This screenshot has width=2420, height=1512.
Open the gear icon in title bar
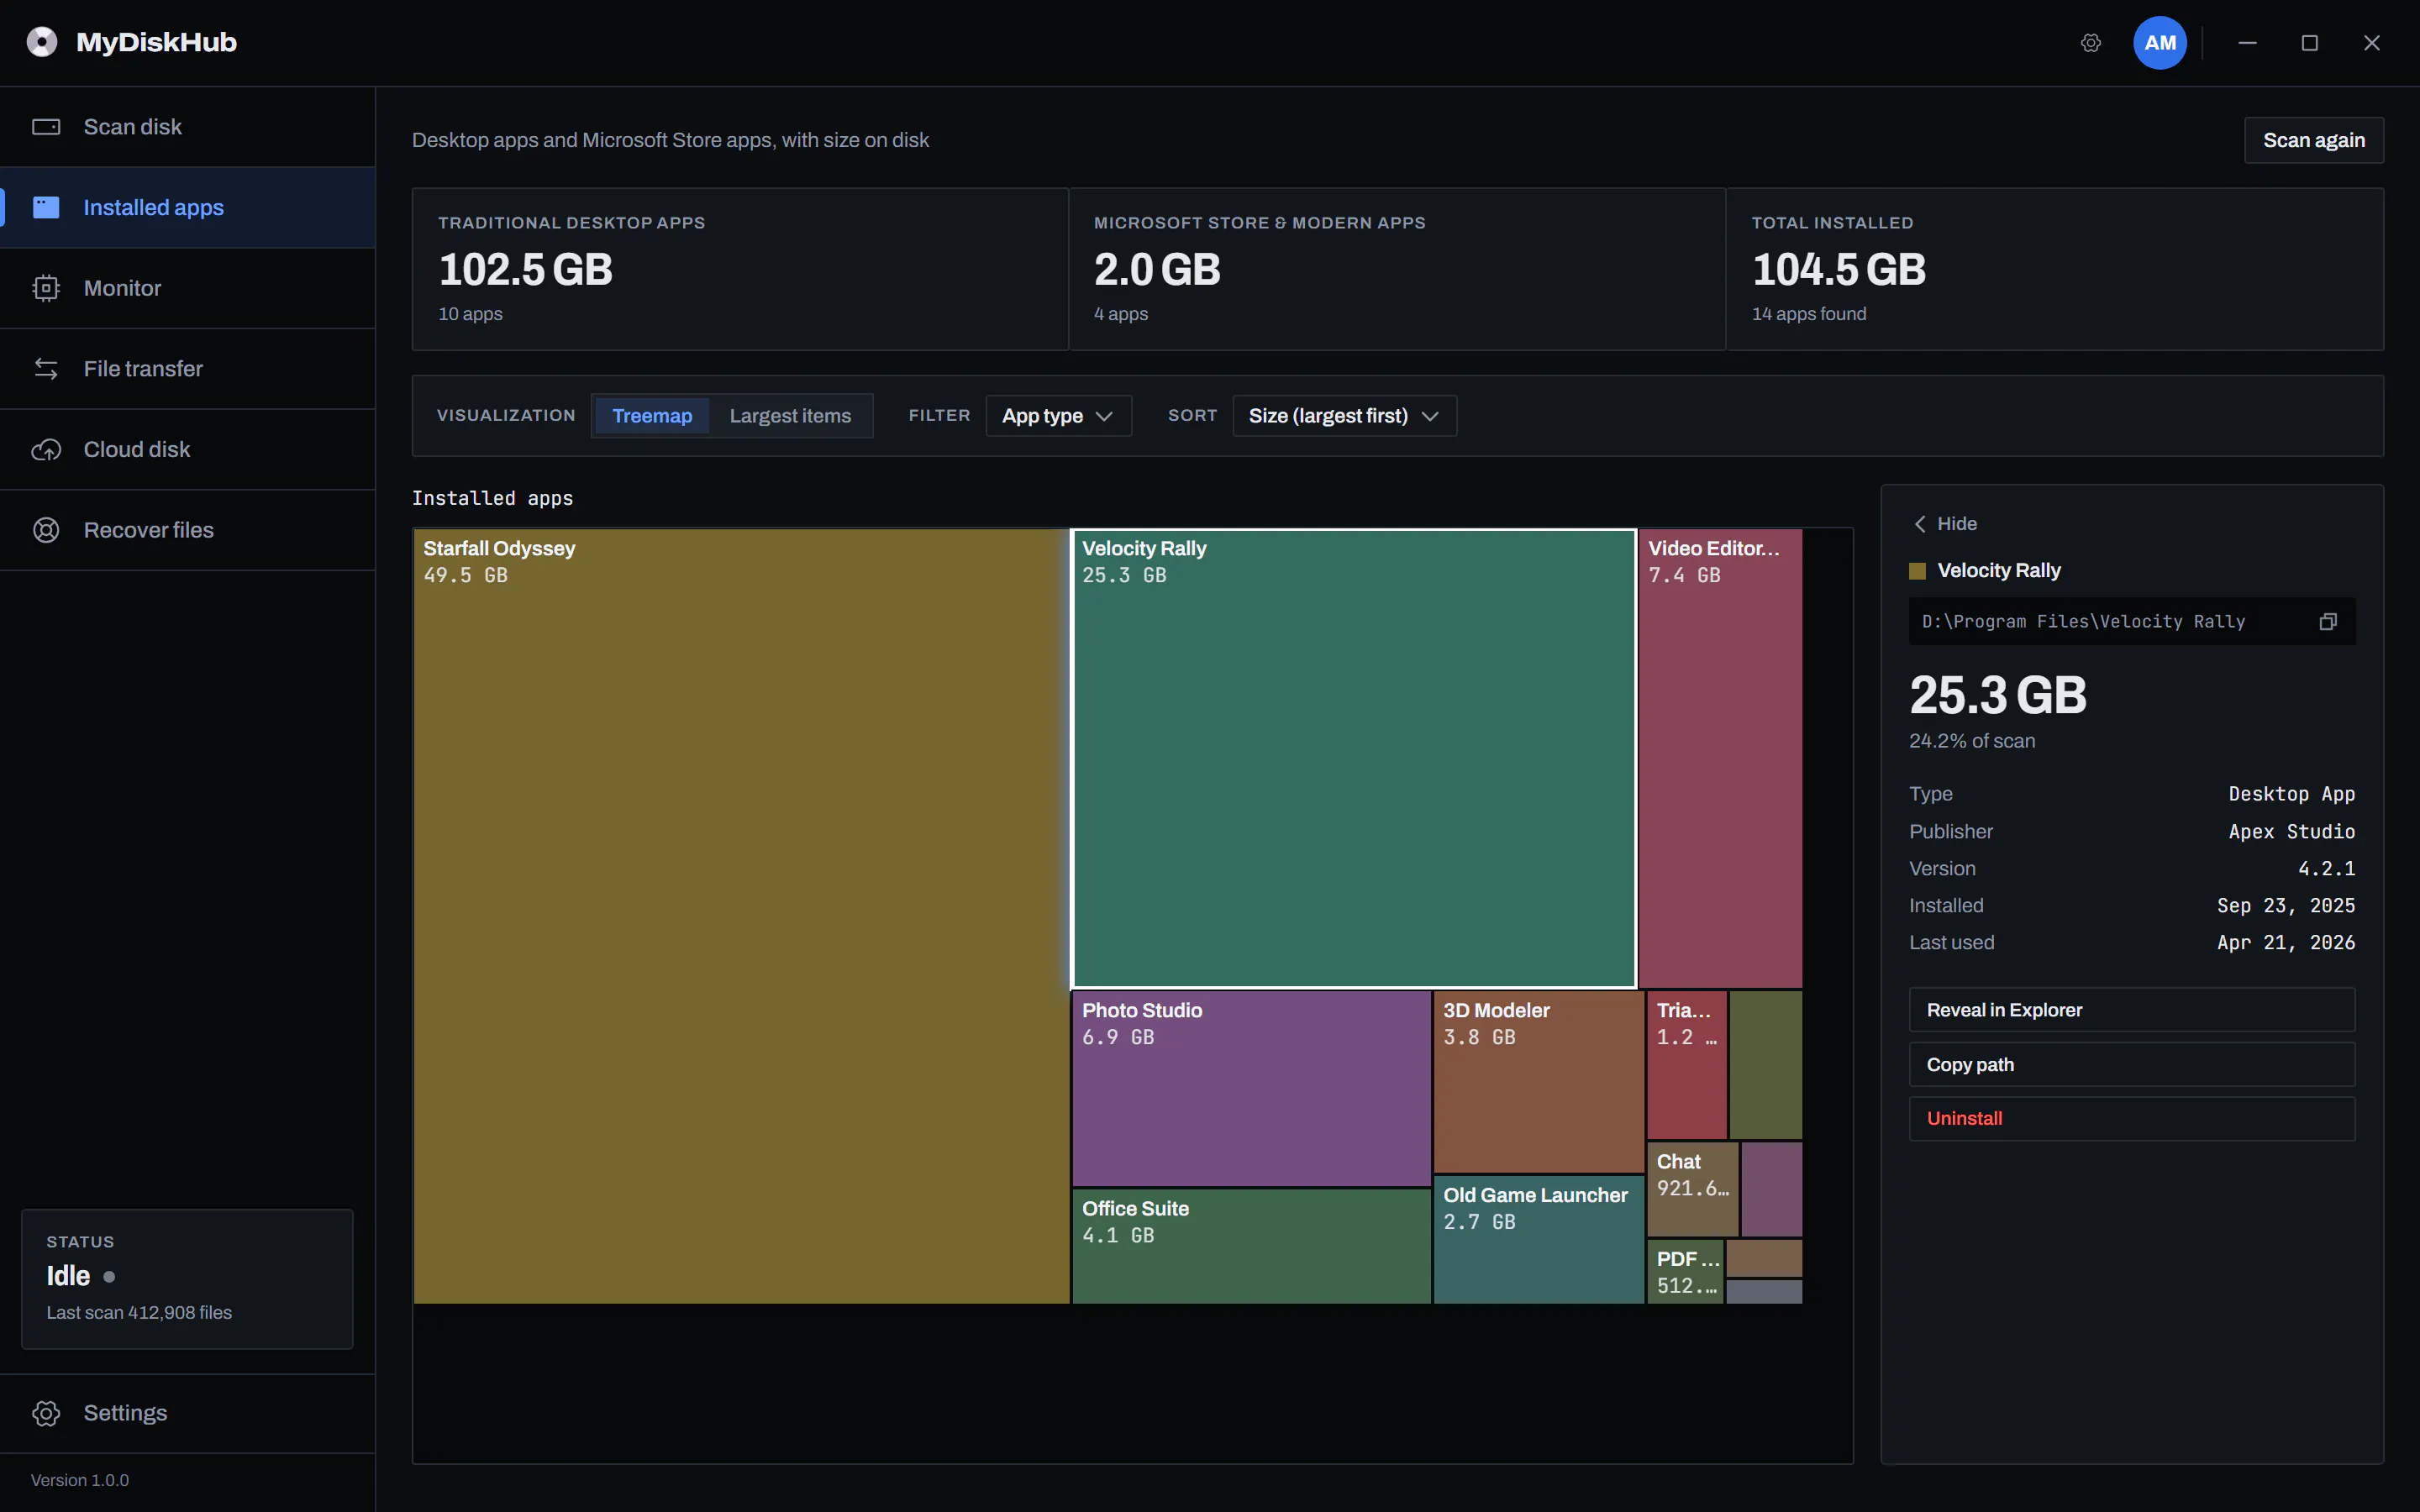coord(2091,43)
